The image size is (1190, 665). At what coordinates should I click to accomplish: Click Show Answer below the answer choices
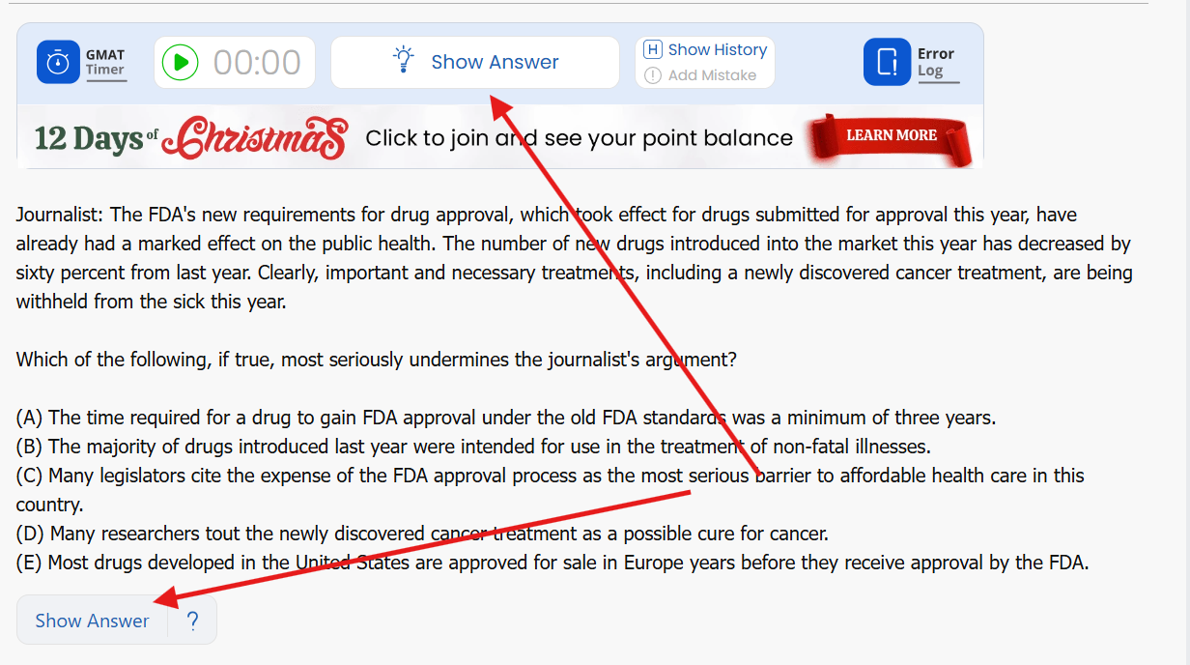[x=92, y=621]
